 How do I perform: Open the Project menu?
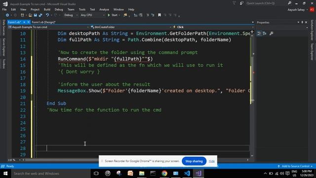pos(35,9)
